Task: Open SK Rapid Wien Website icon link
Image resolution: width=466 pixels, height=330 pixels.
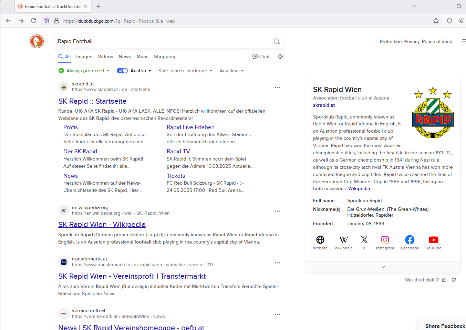Action: click(x=320, y=243)
